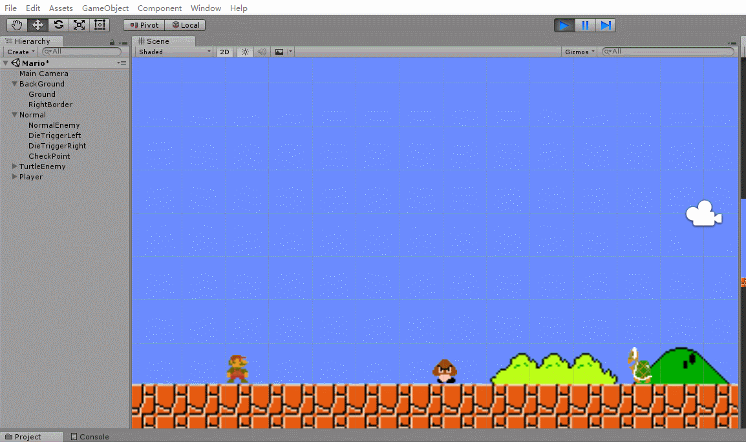Click the Koopa turtle sprite in scene
This screenshot has width=746, height=442.
(639, 366)
